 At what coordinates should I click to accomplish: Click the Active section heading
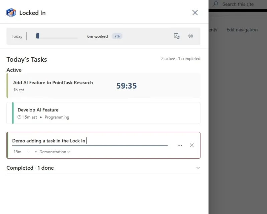tap(14, 70)
